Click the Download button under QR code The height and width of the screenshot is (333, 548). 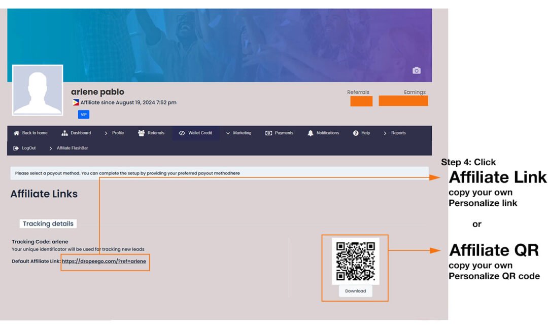355,291
